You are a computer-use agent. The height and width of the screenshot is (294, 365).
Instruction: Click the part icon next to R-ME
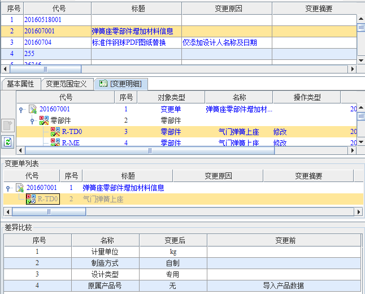55,142
